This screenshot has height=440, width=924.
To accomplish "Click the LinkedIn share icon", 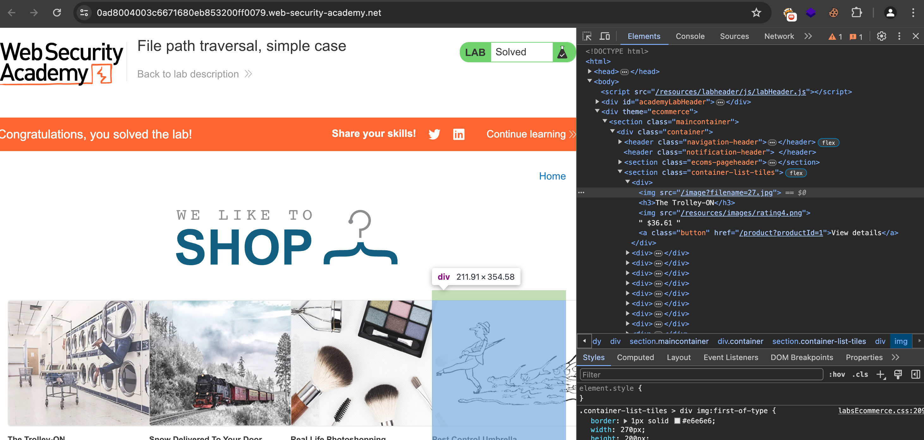I will point(459,134).
